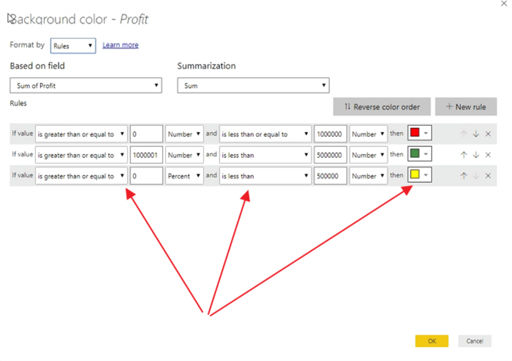Open third rule's Percent type dropdown
Viewport: 512px width, 361px height.
click(x=184, y=176)
